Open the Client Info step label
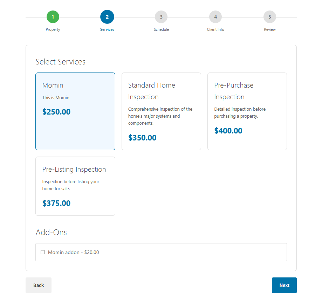The height and width of the screenshot is (296, 322). tap(215, 29)
